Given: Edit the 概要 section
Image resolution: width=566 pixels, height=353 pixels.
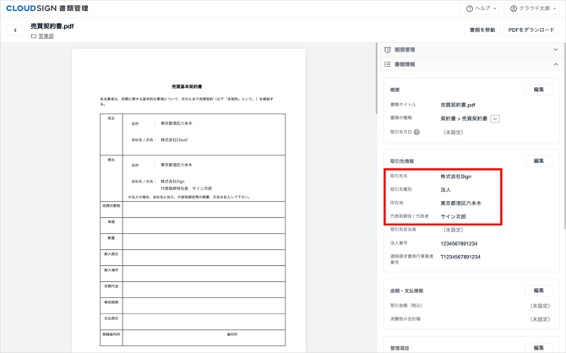Looking at the screenshot, I should tap(539, 90).
